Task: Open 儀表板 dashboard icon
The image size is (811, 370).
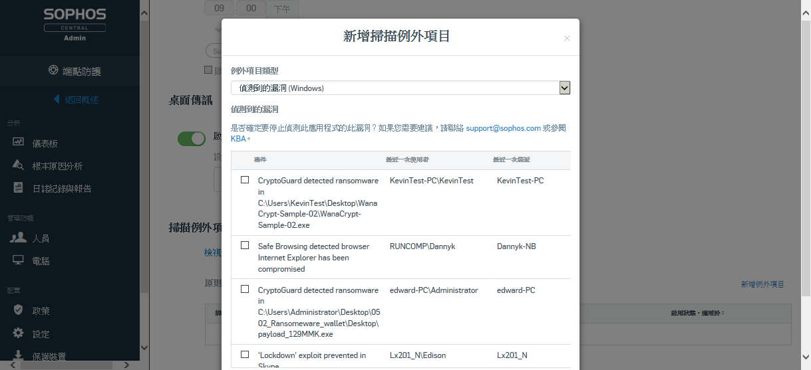Action: pos(19,143)
